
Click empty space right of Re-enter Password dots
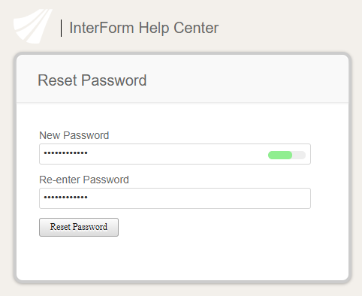pyautogui.click(x=198, y=198)
